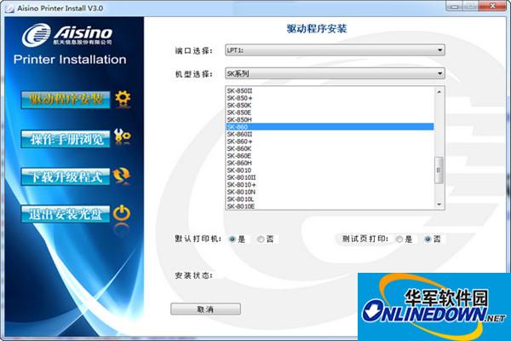Screen dimensions: 511x341
Task: Select SK-850K in the model list
Action: [330, 105]
